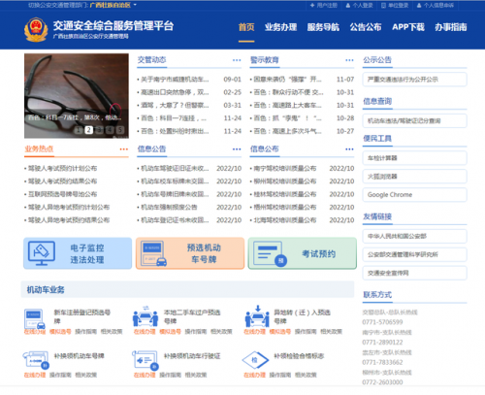This screenshot has width=485, height=395.
Task: Click 用户注册 in top bar
Action: pyautogui.click(x=324, y=6)
